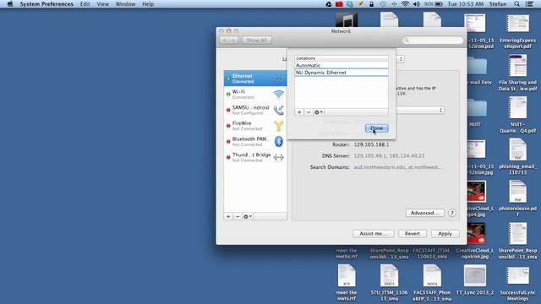541x304 pixels.
Task: Open the battery status menu
Action: click(x=434, y=4)
